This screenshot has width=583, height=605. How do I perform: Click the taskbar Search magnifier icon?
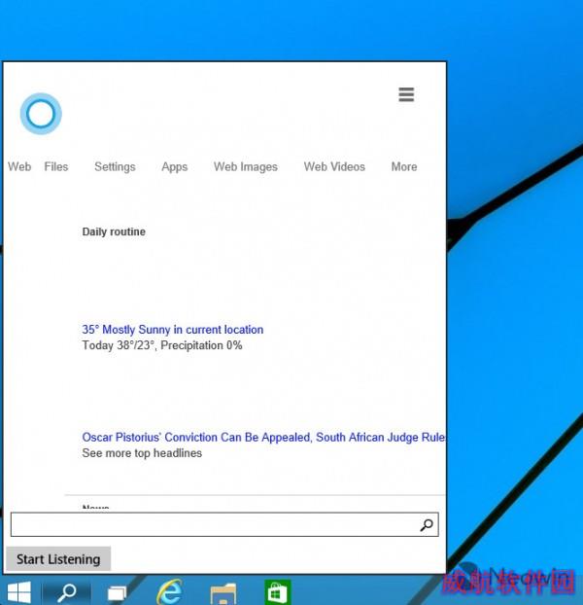(x=67, y=592)
